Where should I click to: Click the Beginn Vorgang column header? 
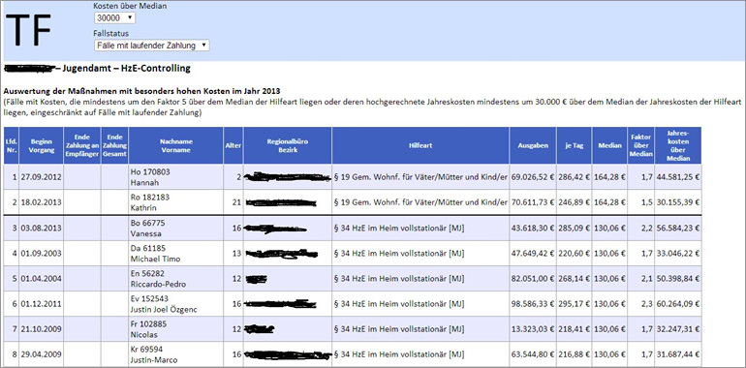41,145
